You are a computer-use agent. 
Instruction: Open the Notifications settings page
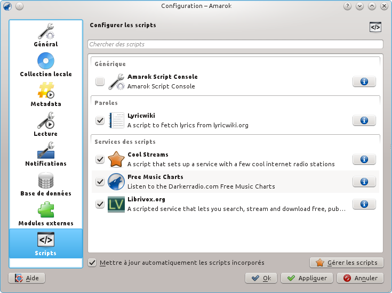pyautogui.click(x=46, y=154)
